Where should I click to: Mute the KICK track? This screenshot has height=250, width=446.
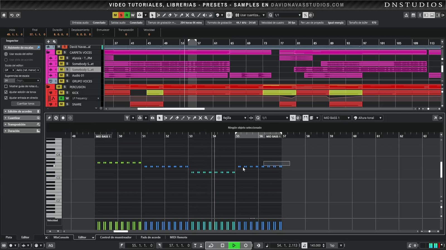click(61, 93)
